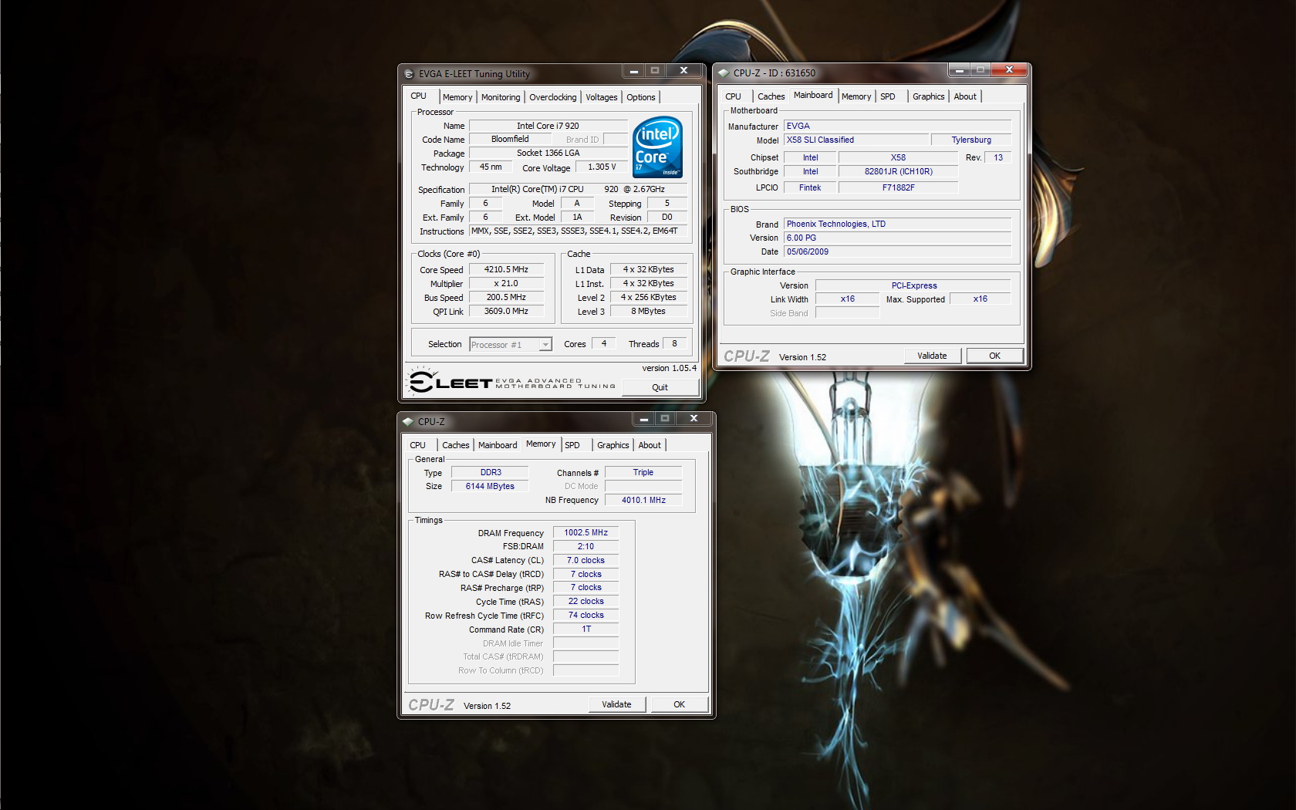Click the Intel Core i7 logo badge
Screen dimensions: 1296x810
[x=657, y=147]
